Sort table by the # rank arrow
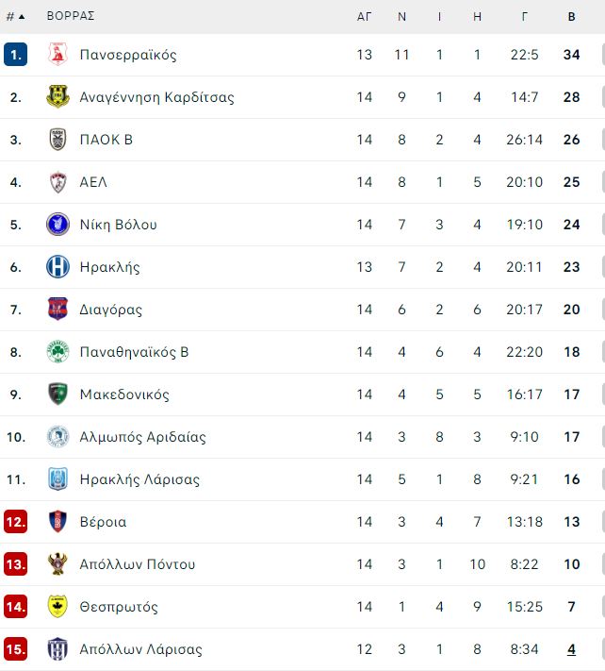The image size is (605, 671). (x=16, y=17)
